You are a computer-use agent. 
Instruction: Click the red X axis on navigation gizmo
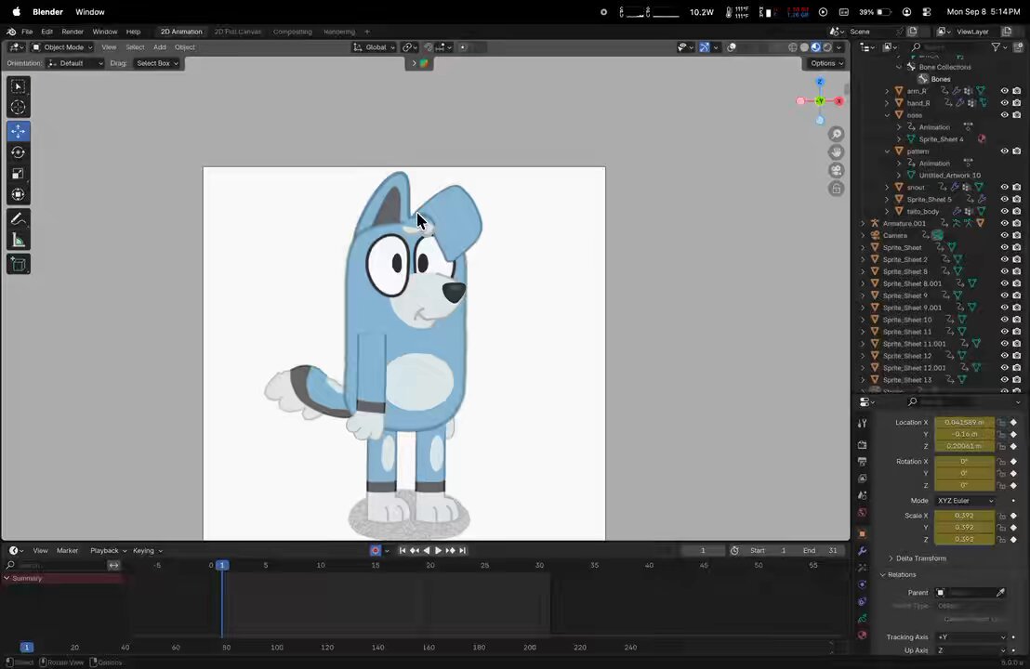pyautogui.click(x=839, y=101)
